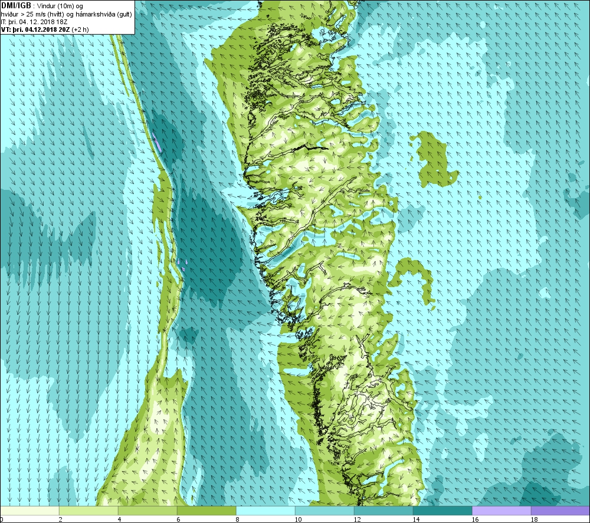Click the light teal 10–12 m/s legend swatch
The image size is (590, 523).
(324, 511)
